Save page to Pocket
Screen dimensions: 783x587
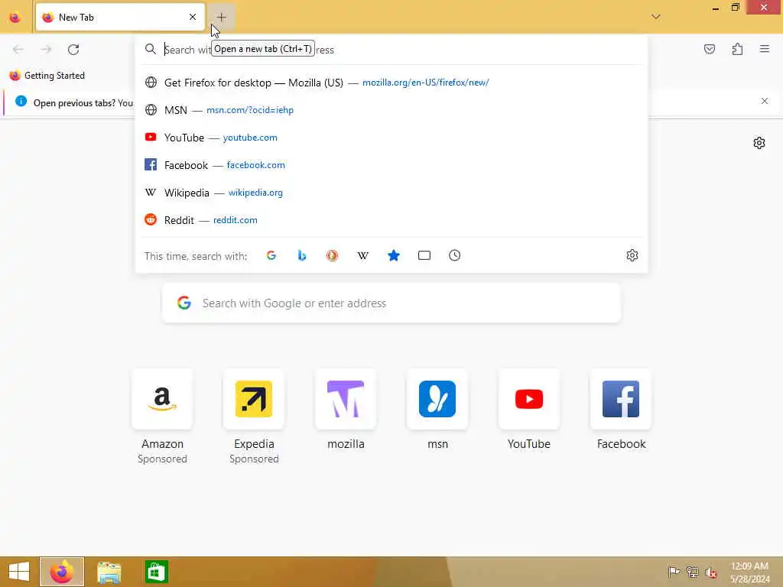pos(710,49)
